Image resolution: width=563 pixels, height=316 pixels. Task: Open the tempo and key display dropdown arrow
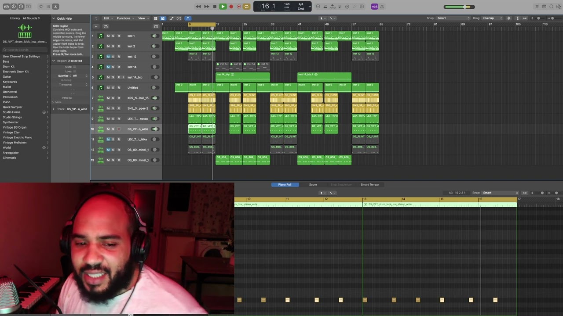(x=310, y=7)
